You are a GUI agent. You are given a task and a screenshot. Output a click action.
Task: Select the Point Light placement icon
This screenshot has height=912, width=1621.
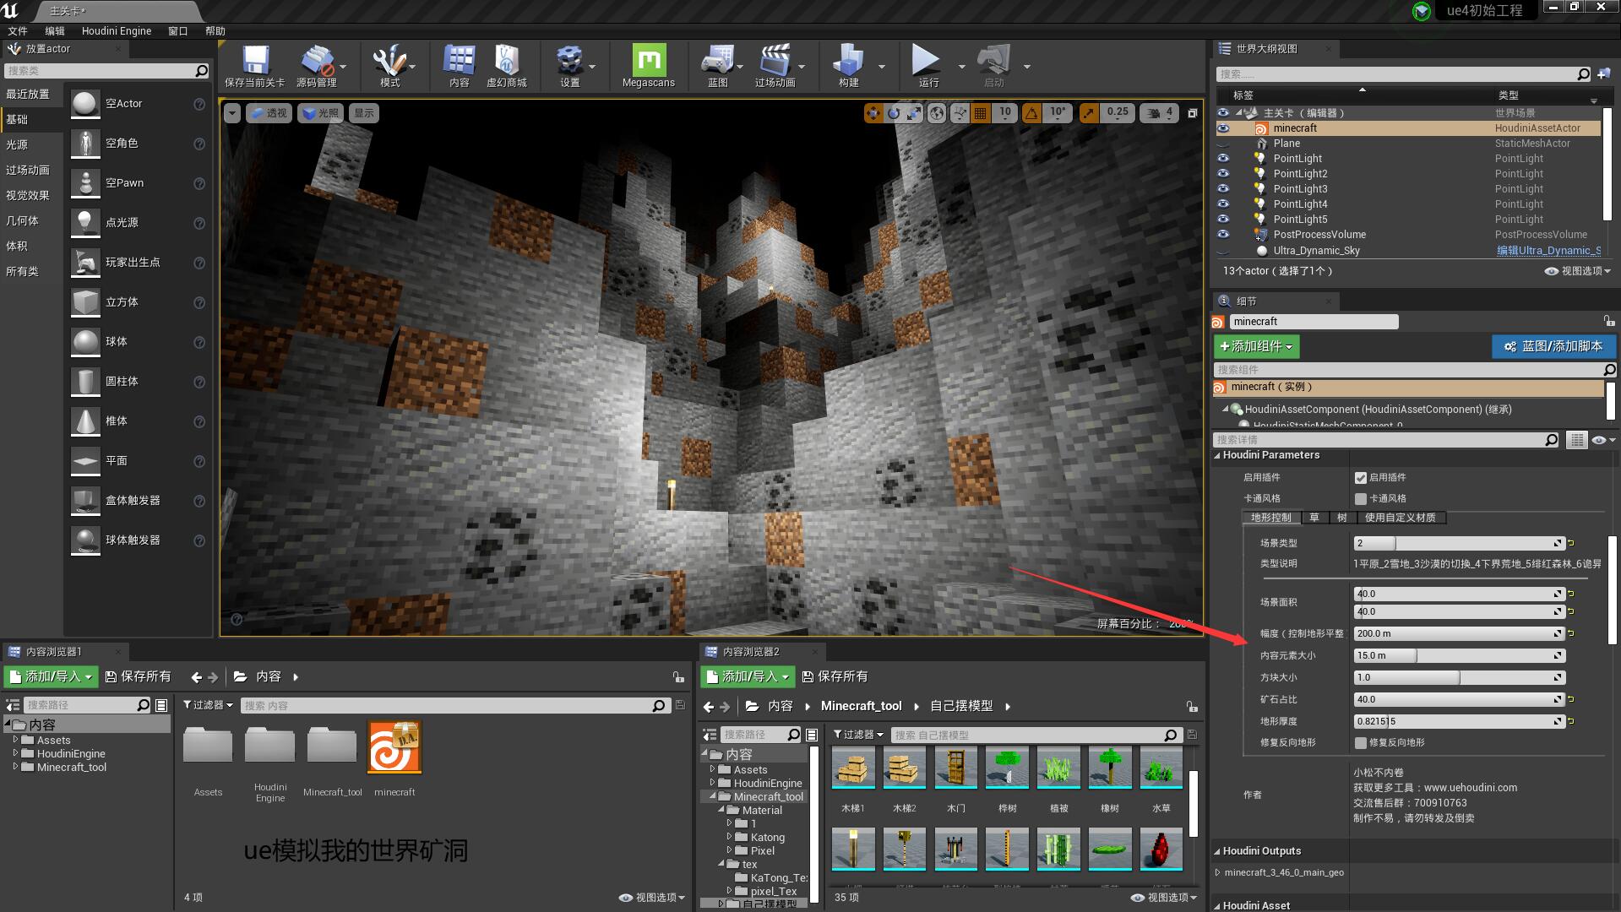[84, 223]
